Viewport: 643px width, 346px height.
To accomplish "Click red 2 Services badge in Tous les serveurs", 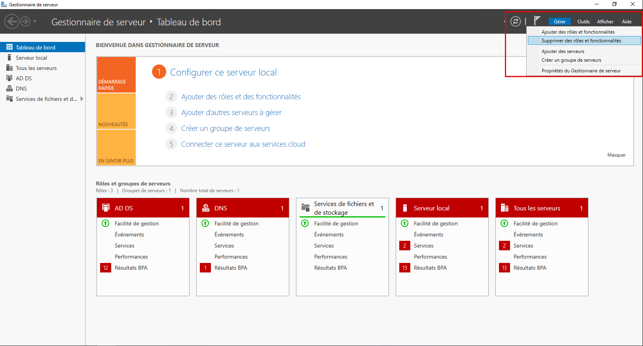I will tap(505, 246).
